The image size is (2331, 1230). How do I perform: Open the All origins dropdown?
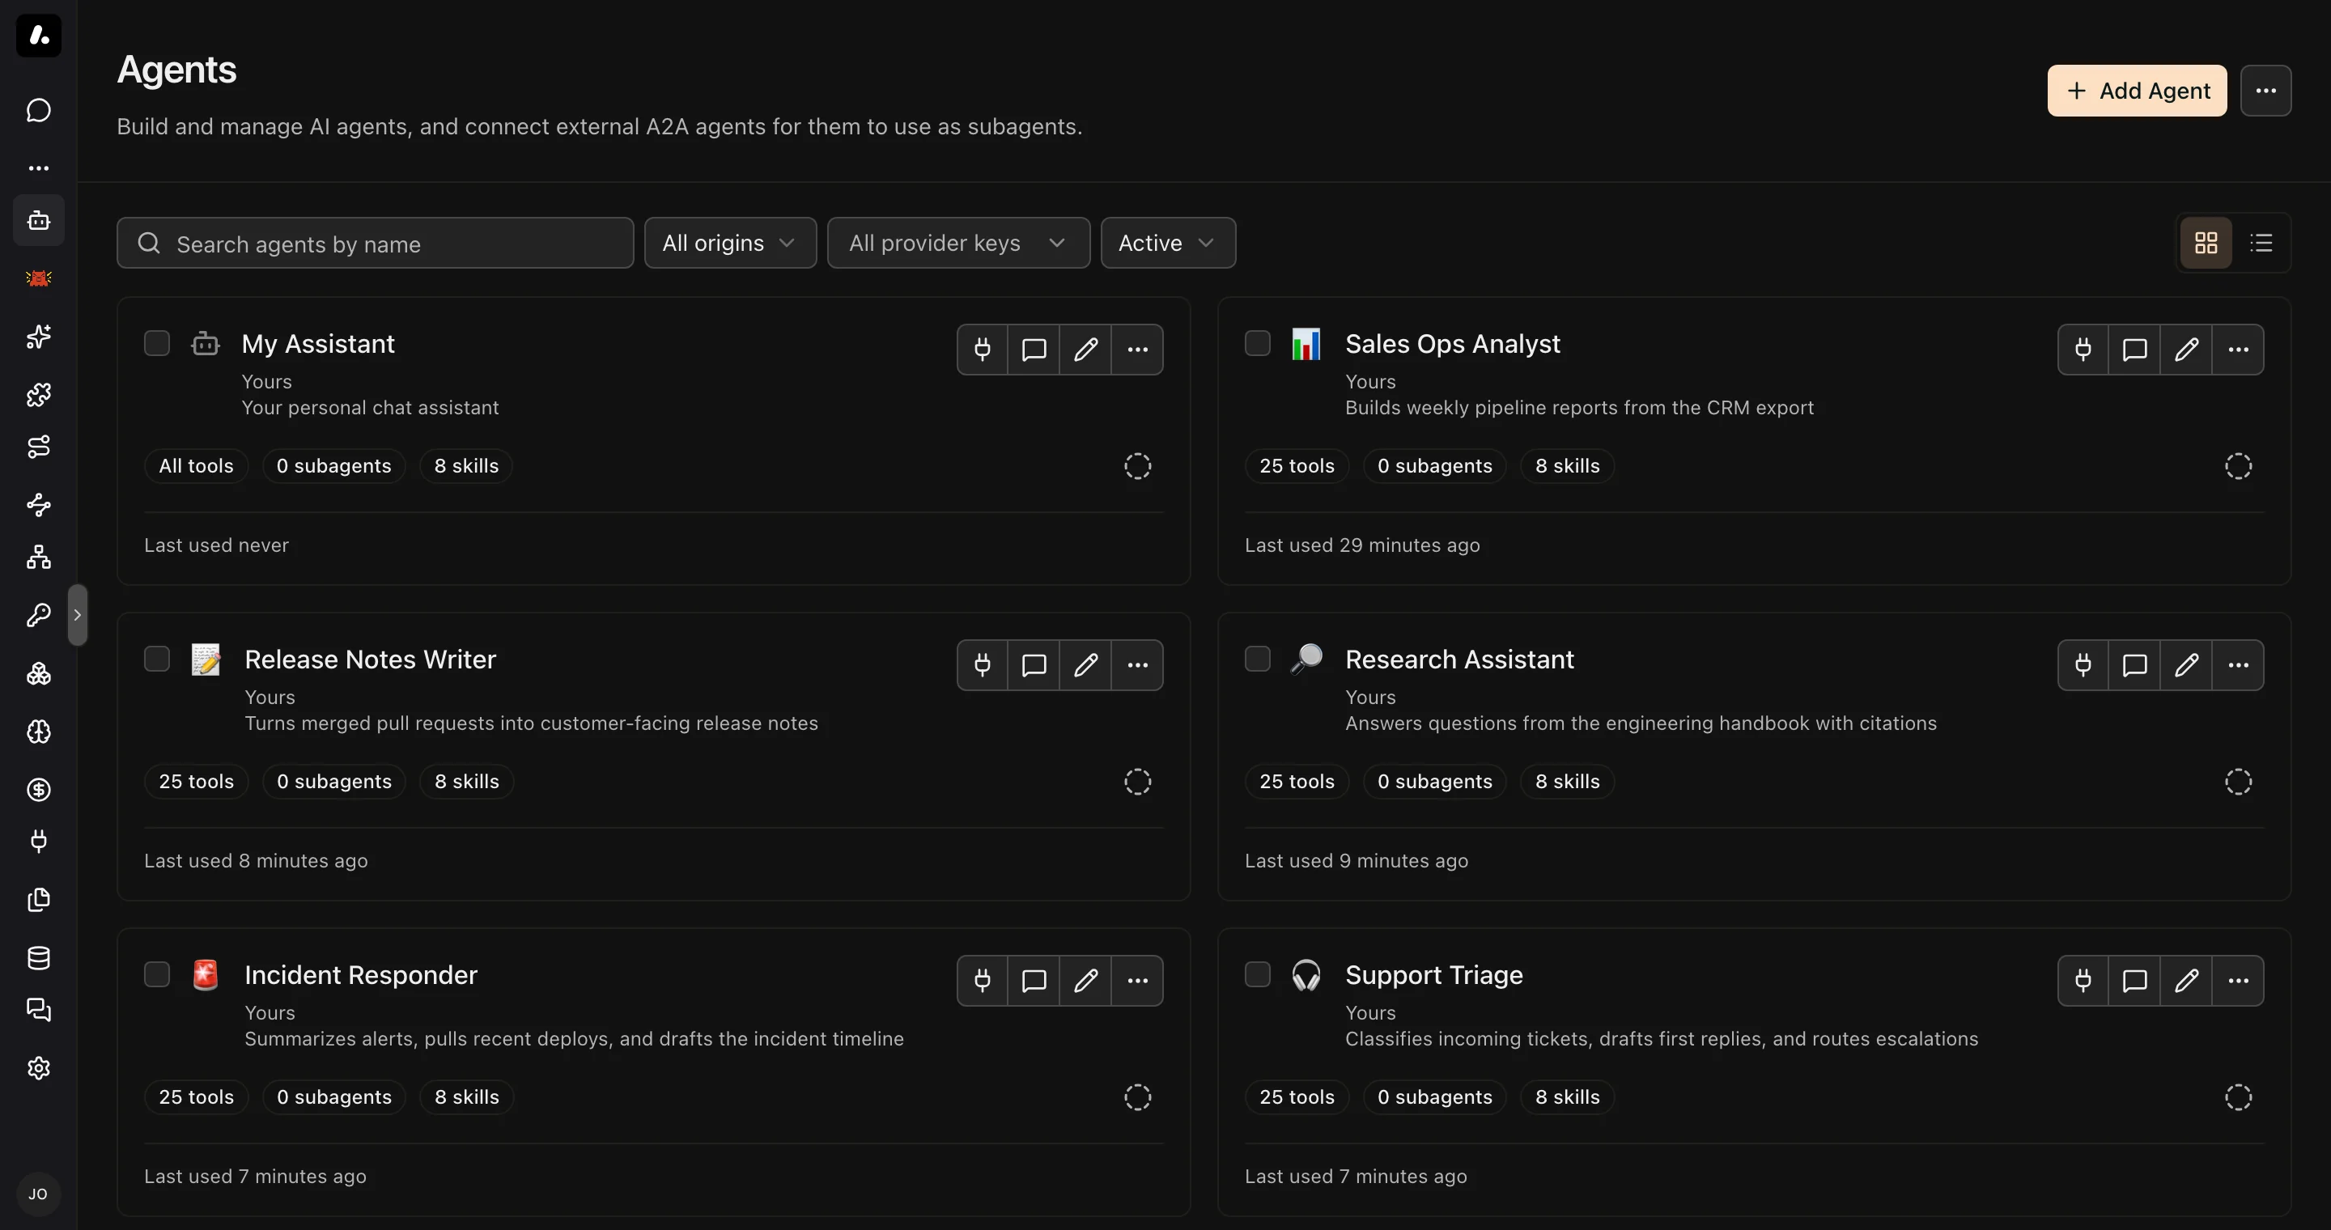pyautogui.click(x=730, y=243)
